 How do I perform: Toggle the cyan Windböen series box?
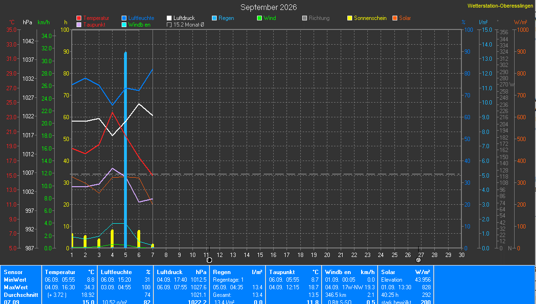coord(124,25)
